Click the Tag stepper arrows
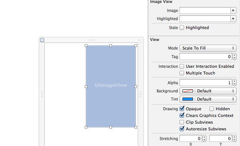The width and height of the screenshot is (240, 146). click(x=235, y=57)
